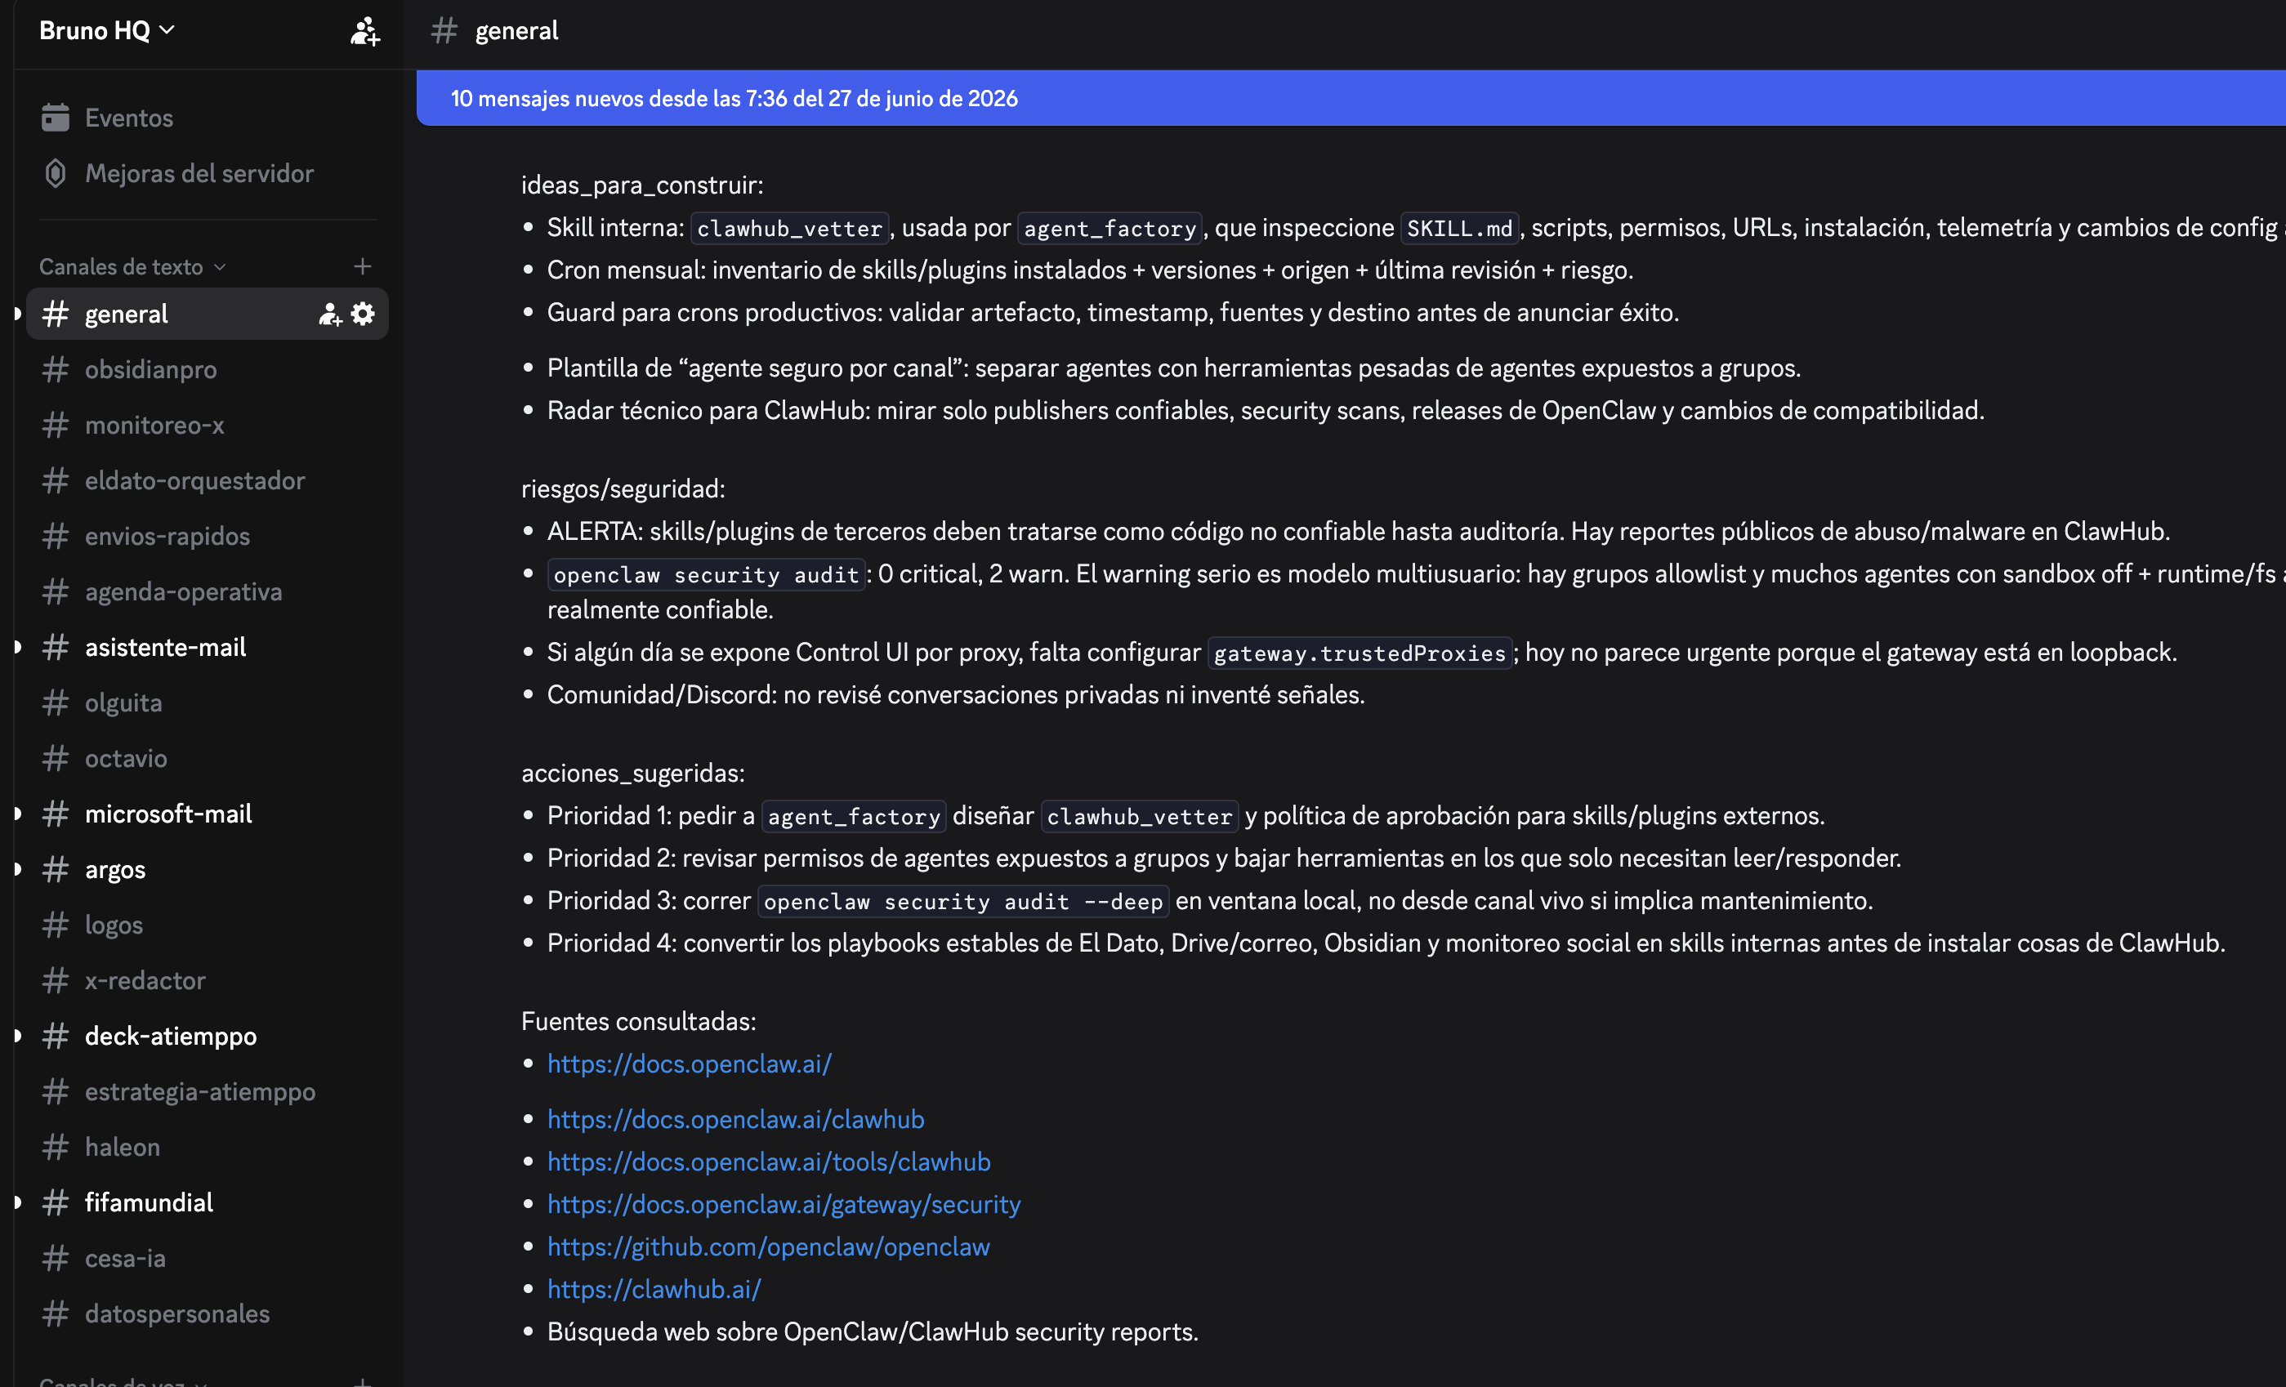Click the general channel title in header

(517, 30)
